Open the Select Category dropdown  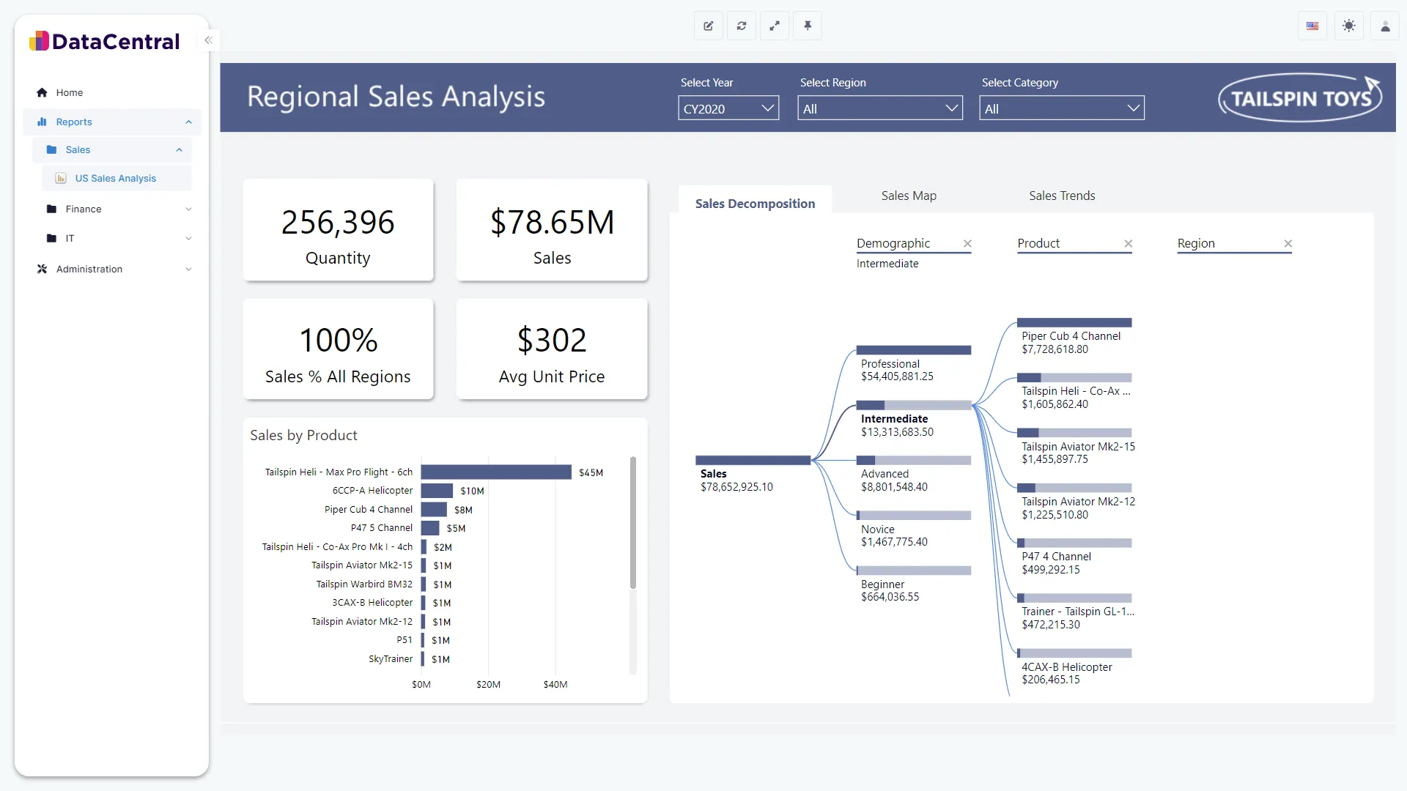click(x=1061, y=108)
